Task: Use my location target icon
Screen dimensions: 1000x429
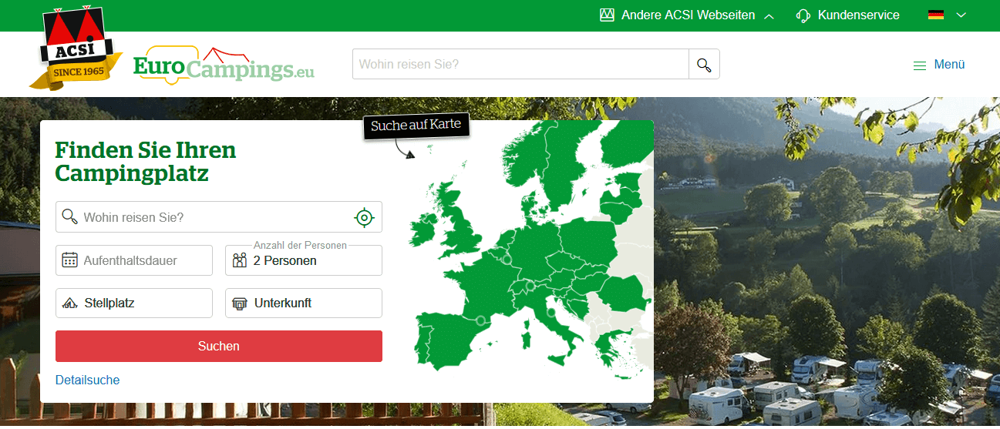Action: [x=364, y=217]
